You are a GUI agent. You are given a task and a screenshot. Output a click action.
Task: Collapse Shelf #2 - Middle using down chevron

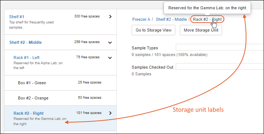[110, 42]
